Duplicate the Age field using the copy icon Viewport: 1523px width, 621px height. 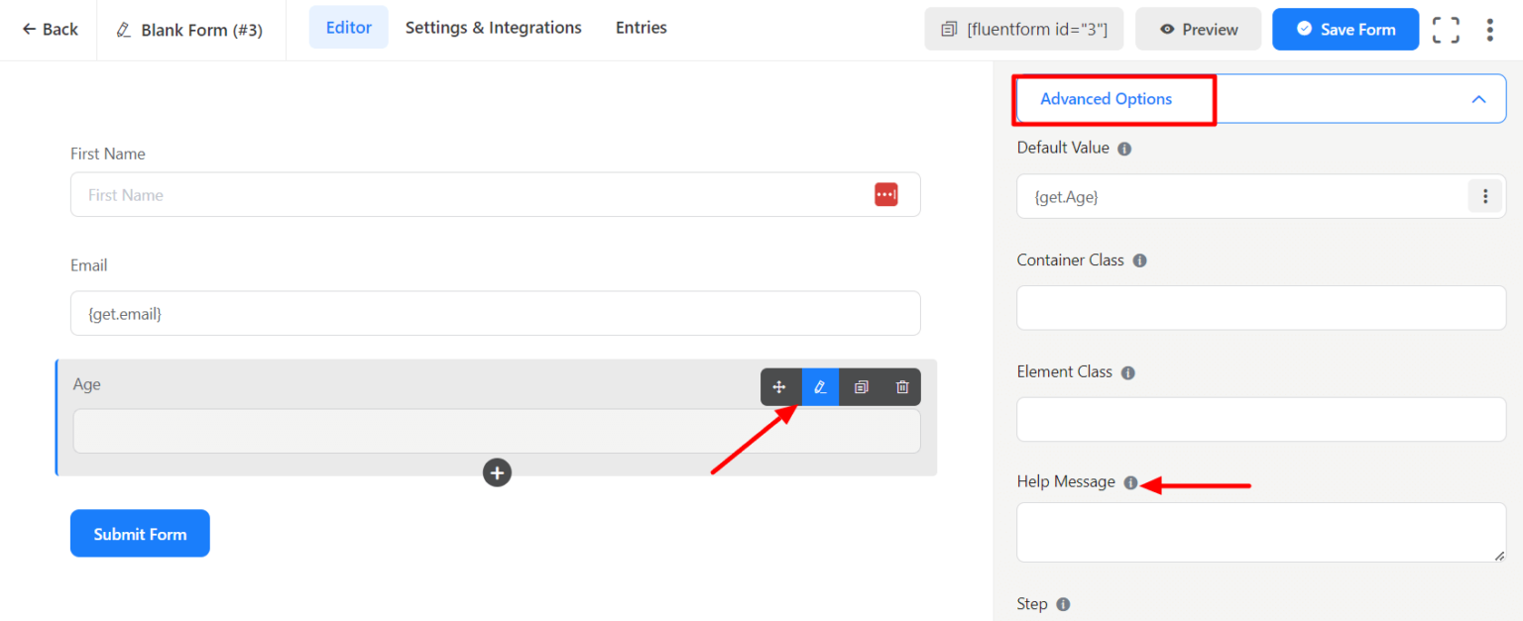tap(861, 386)
